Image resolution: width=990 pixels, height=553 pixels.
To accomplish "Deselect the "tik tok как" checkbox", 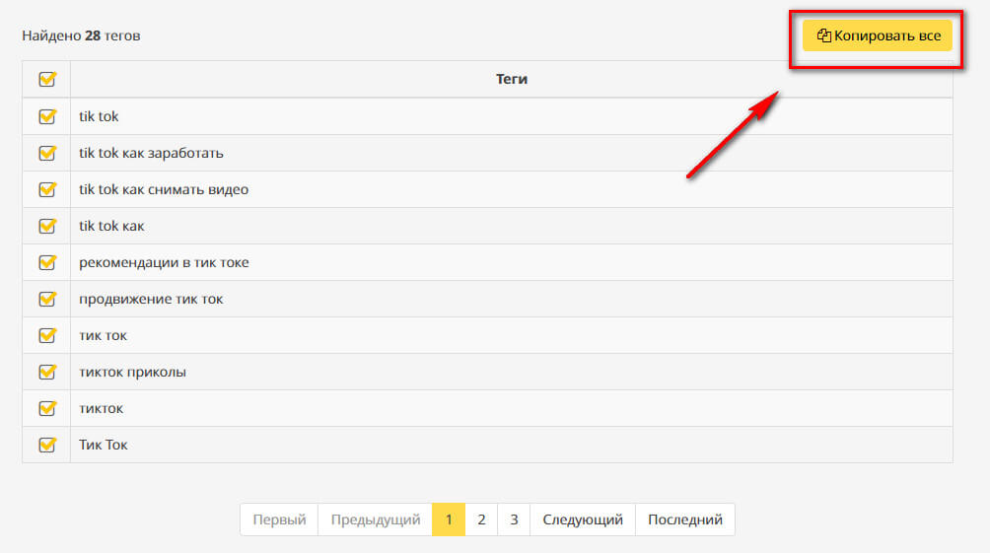I will [x=46, y=226].
